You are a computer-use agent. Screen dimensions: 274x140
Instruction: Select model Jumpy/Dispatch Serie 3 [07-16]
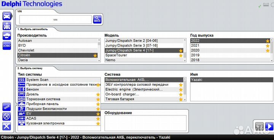144,46
